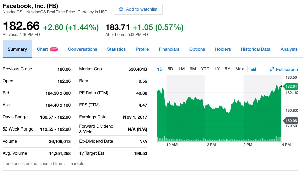Open the Full screen chart link
Image resolution: width=303 pixels, height=173 pixels.
pos(287,70)
